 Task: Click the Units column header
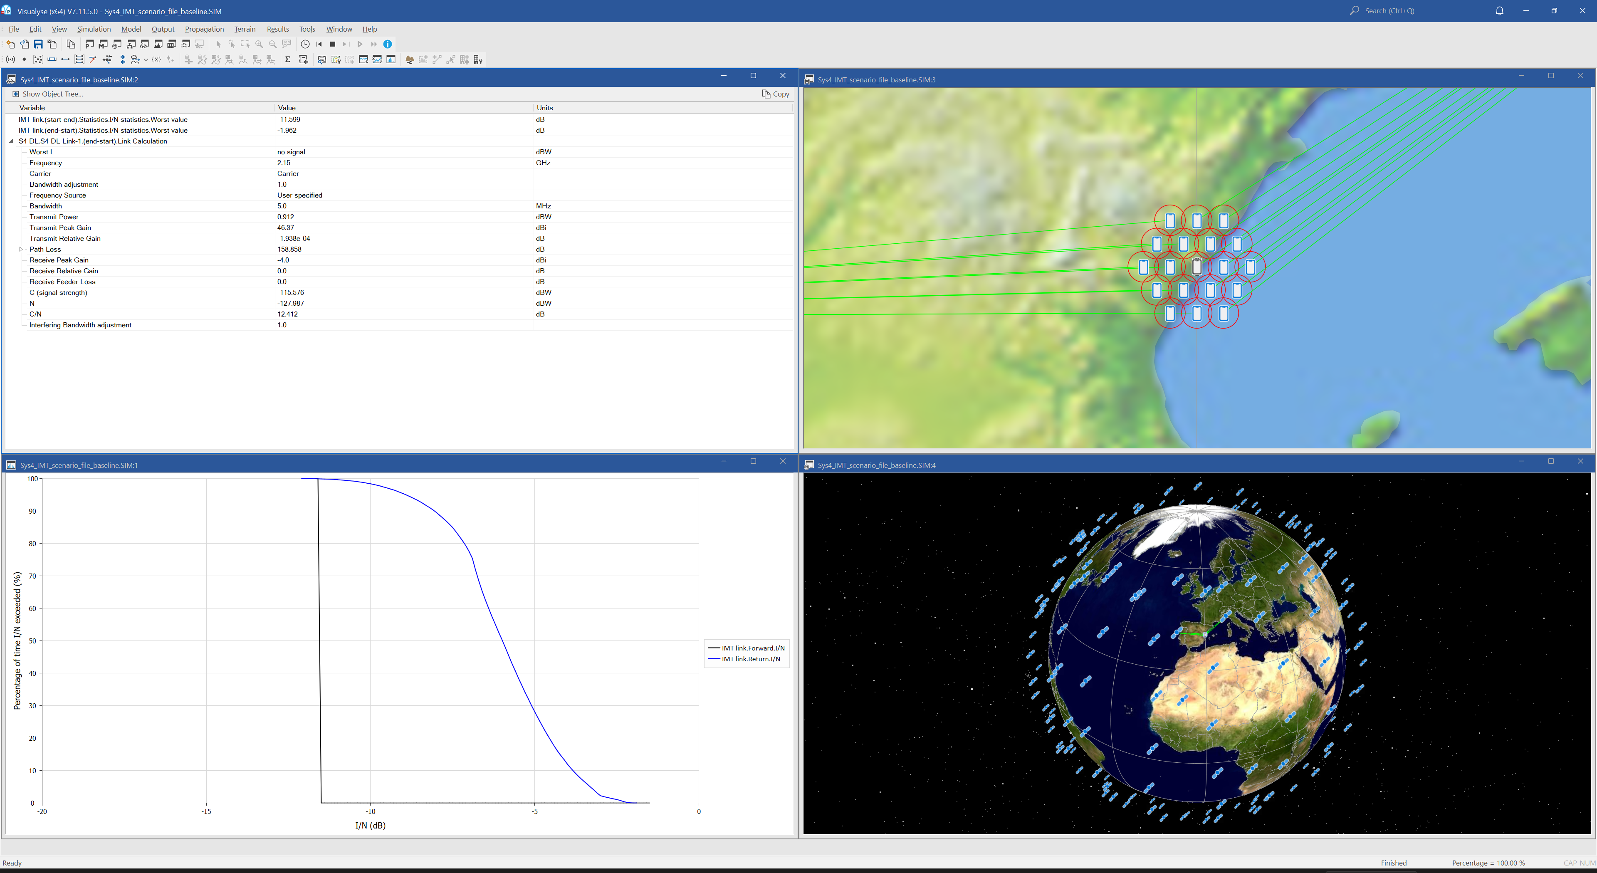coord(663,108)
